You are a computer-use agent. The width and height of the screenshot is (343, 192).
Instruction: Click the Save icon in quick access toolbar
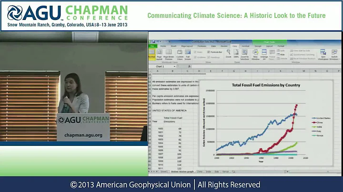pos(153,42)
